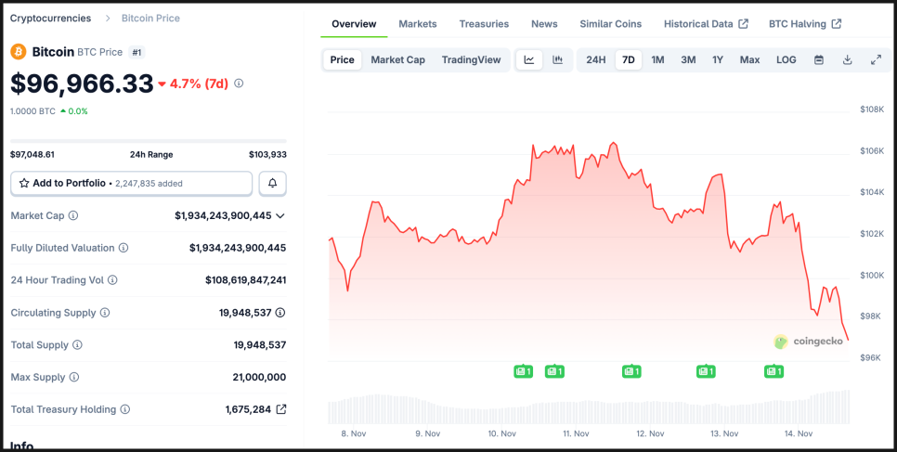
Task: Click the 24h Range progress bar
Action: [148, 141]
